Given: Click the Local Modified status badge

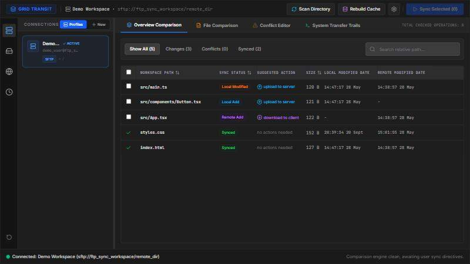Looking at the screenshot, I should pyautogui.click(x=234, y=87).
